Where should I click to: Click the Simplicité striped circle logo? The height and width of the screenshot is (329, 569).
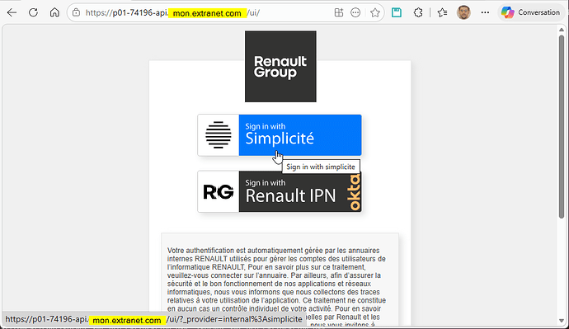[x=218, y=135]
